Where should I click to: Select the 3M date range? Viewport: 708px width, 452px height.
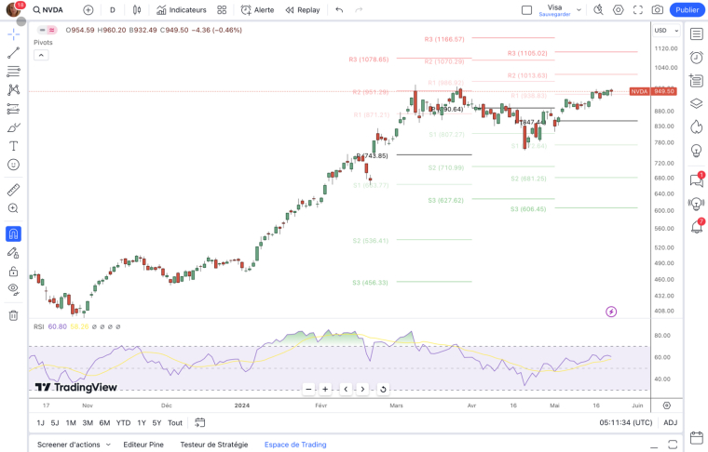[x=88, y=423]
